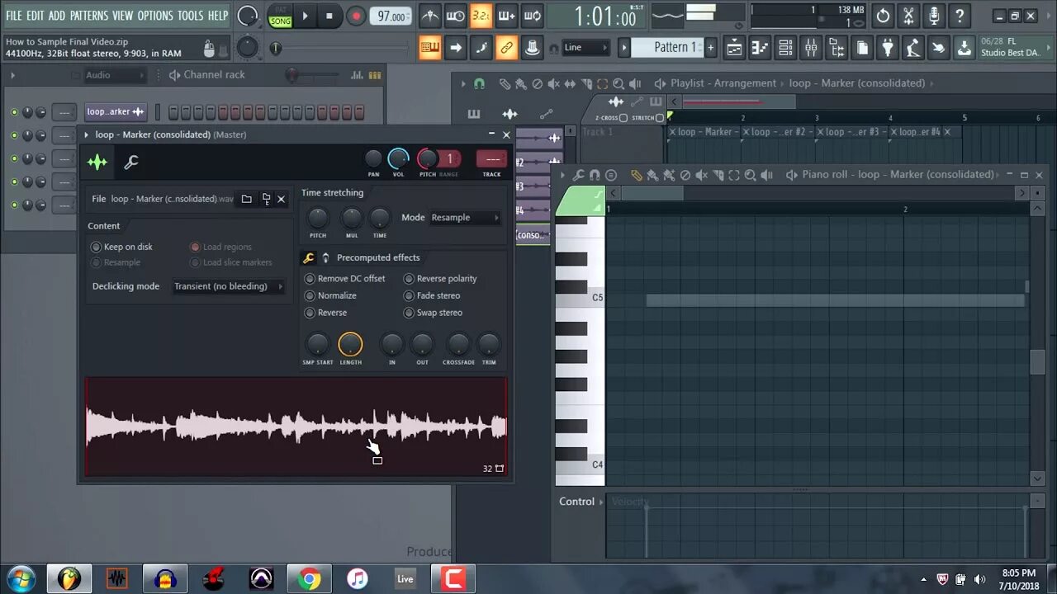Open the ADD menu
1057x594 pixels.
coord(57,16)
